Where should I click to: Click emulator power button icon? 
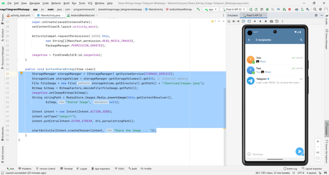coord(229,21)
